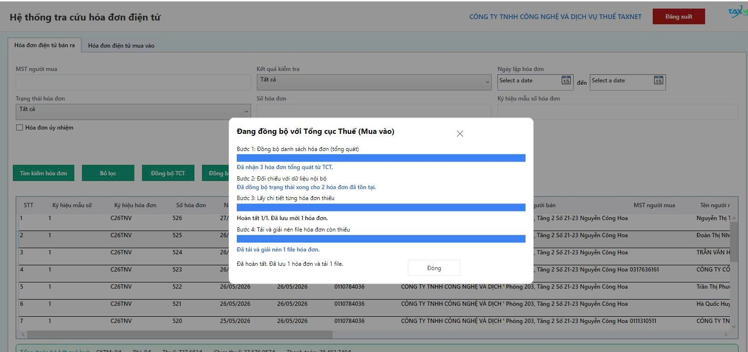This screenshot has height=352, width=748.
Task: Select invoice number 521 cell
Action: coord(177,304)
